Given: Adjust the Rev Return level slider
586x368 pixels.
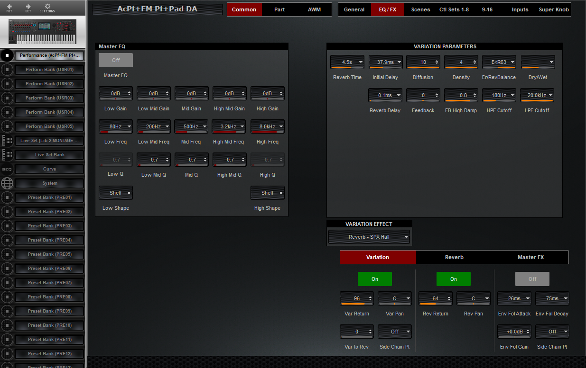Looking at the screenshot, I should click(436, 298).
